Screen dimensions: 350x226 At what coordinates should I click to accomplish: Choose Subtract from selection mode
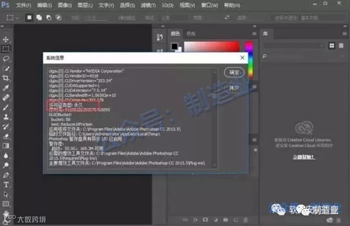[x=49, y=17]
